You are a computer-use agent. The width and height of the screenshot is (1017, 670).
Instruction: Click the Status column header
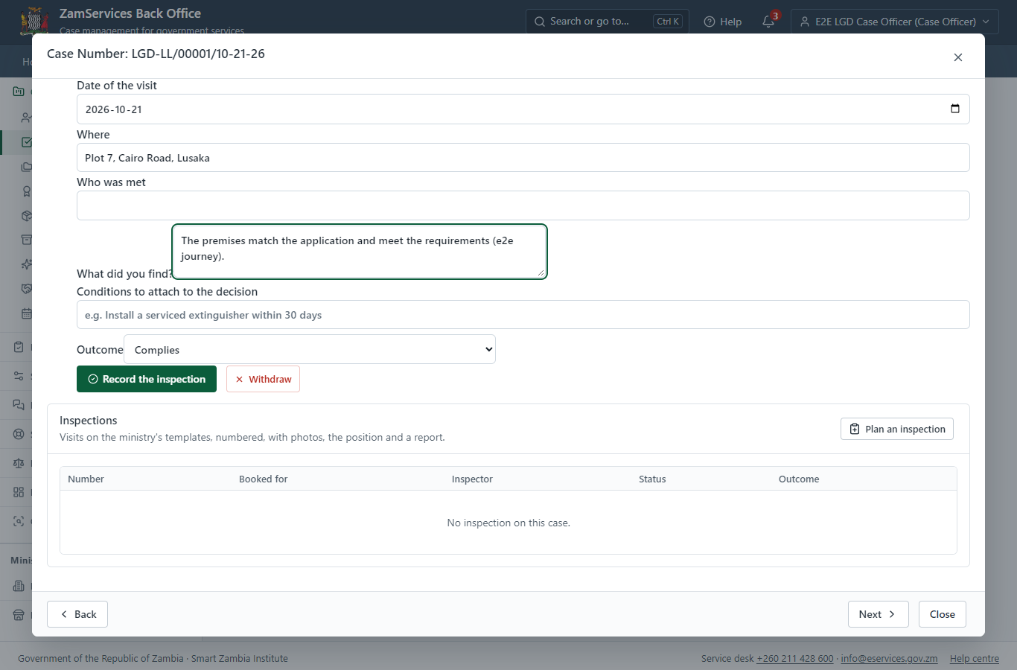pyautogui.click(x=652, y=479)
